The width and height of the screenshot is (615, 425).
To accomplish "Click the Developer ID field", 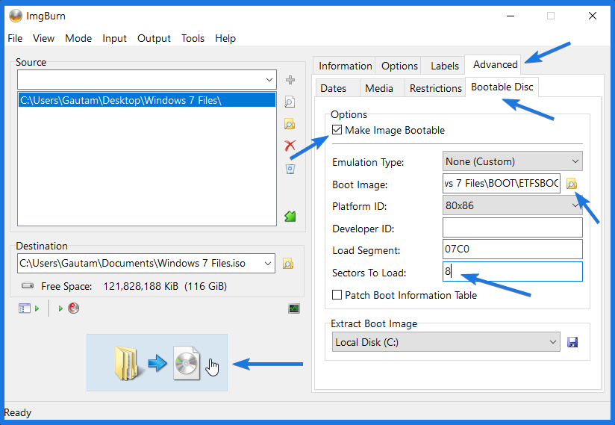I will 512,228.
